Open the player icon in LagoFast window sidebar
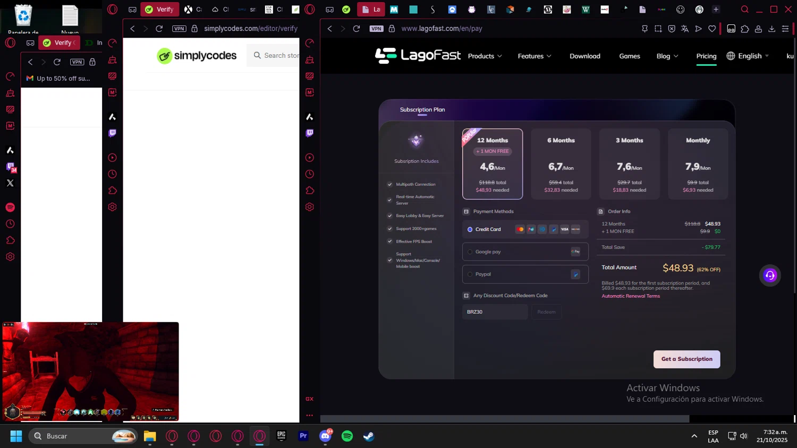 click(x=310, y=158)
